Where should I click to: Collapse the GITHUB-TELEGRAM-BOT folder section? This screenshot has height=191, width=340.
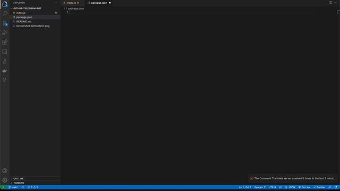27,8
